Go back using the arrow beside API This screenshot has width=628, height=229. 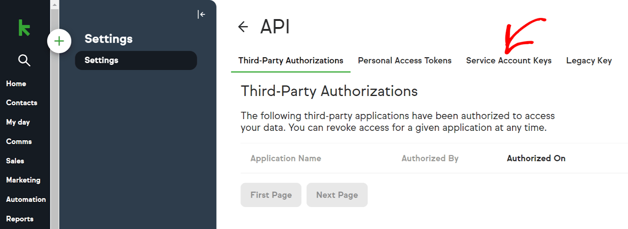coord(243,27)
